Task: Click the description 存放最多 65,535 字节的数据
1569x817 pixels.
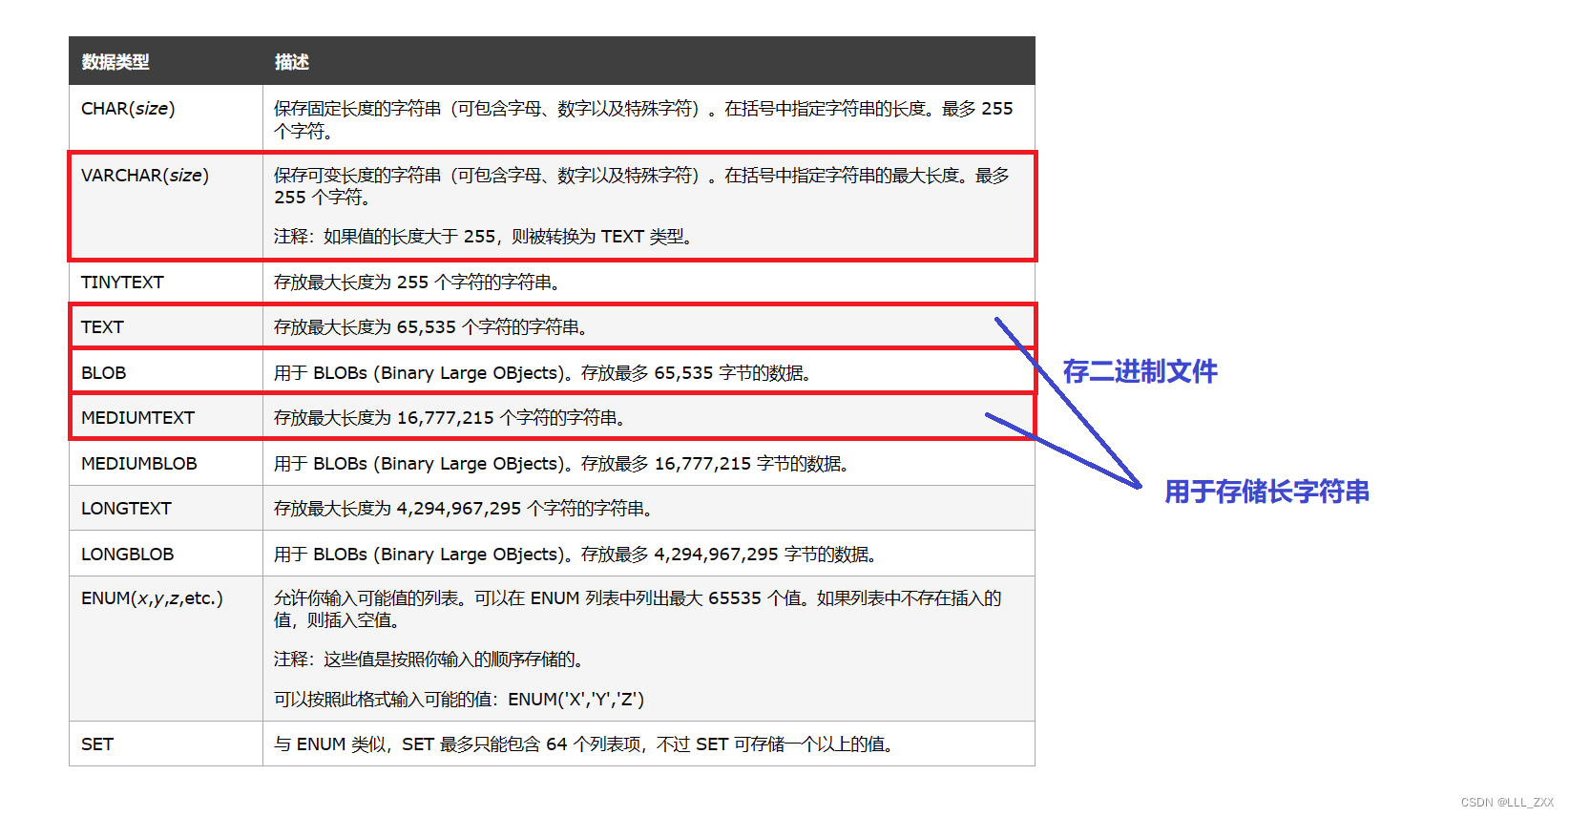Action: pos(542,373)
